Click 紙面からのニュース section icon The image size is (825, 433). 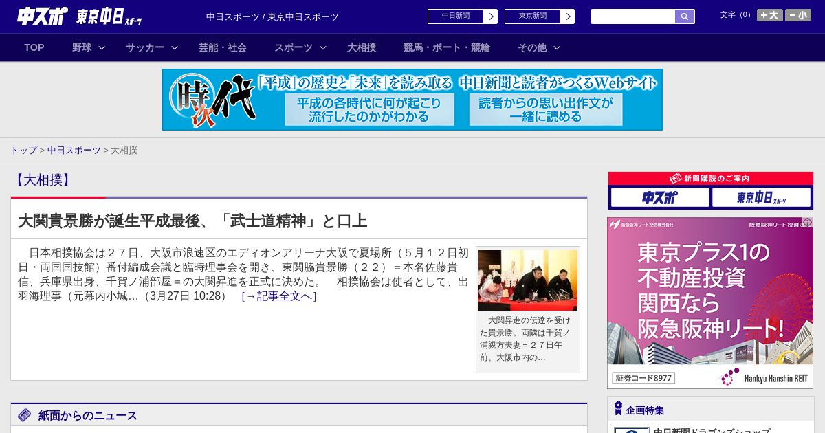click(x=25, y=415)
